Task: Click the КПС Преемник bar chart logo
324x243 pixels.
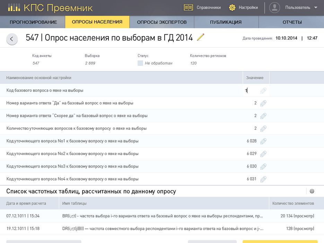Action: 14,8
